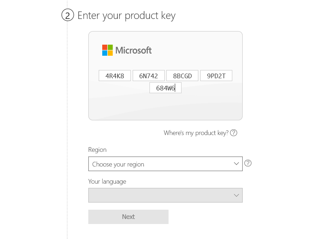
Task: Click the first key field containing 4R4K8
Action: pyautogui.click(x=115, y=76)
